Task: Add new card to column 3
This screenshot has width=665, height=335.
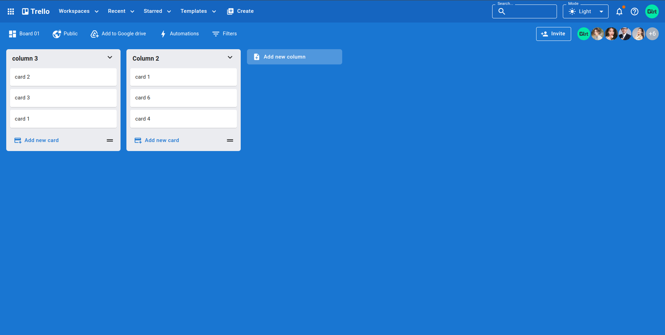Action: pos(36,140)
